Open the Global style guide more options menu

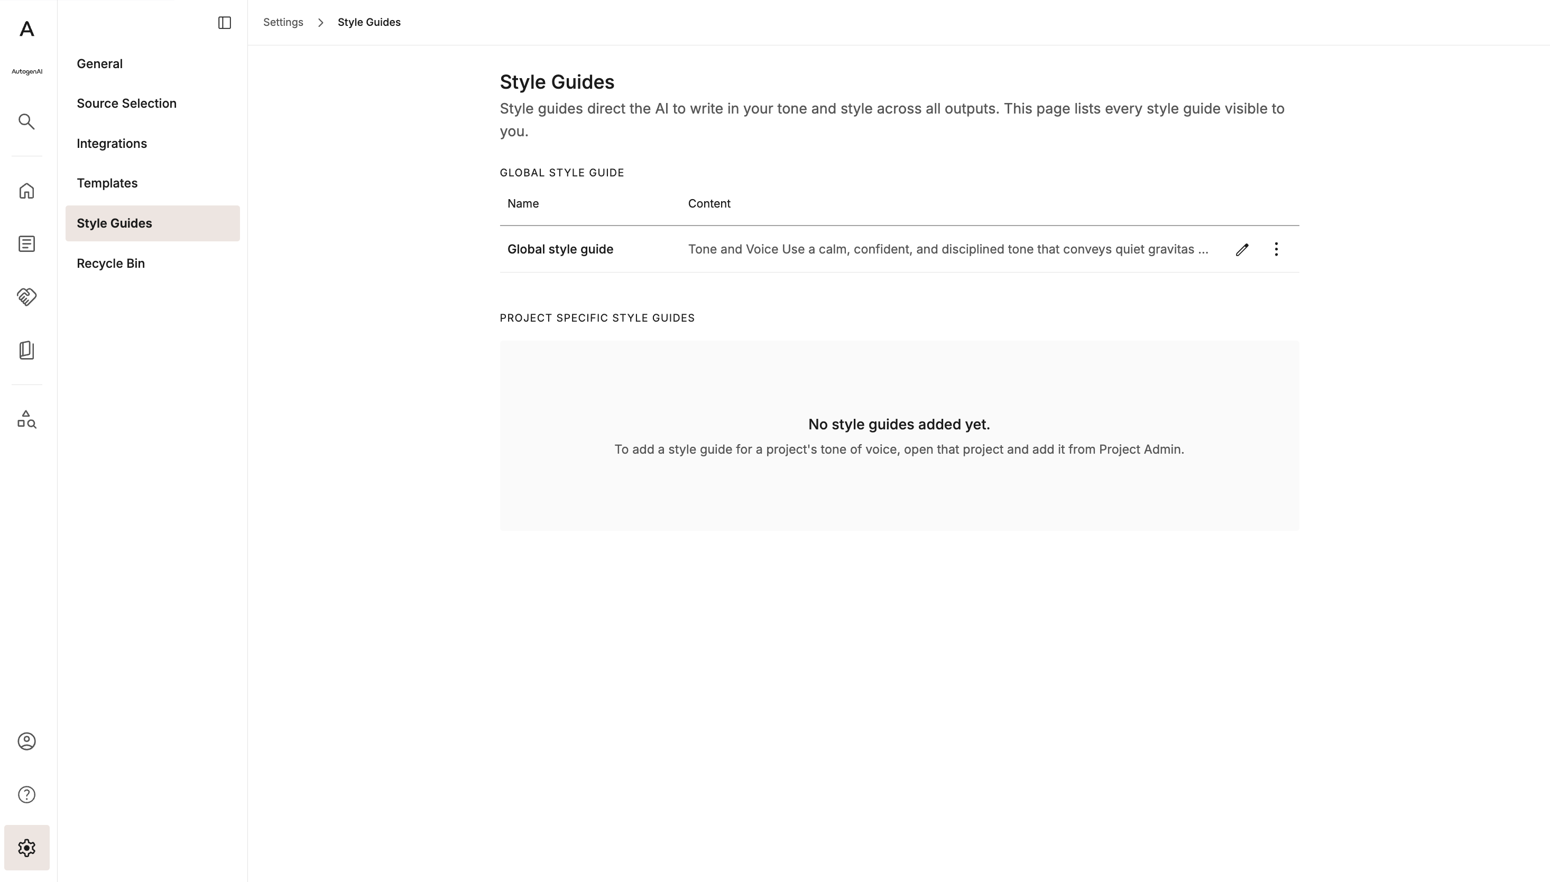coord(1276,250)
